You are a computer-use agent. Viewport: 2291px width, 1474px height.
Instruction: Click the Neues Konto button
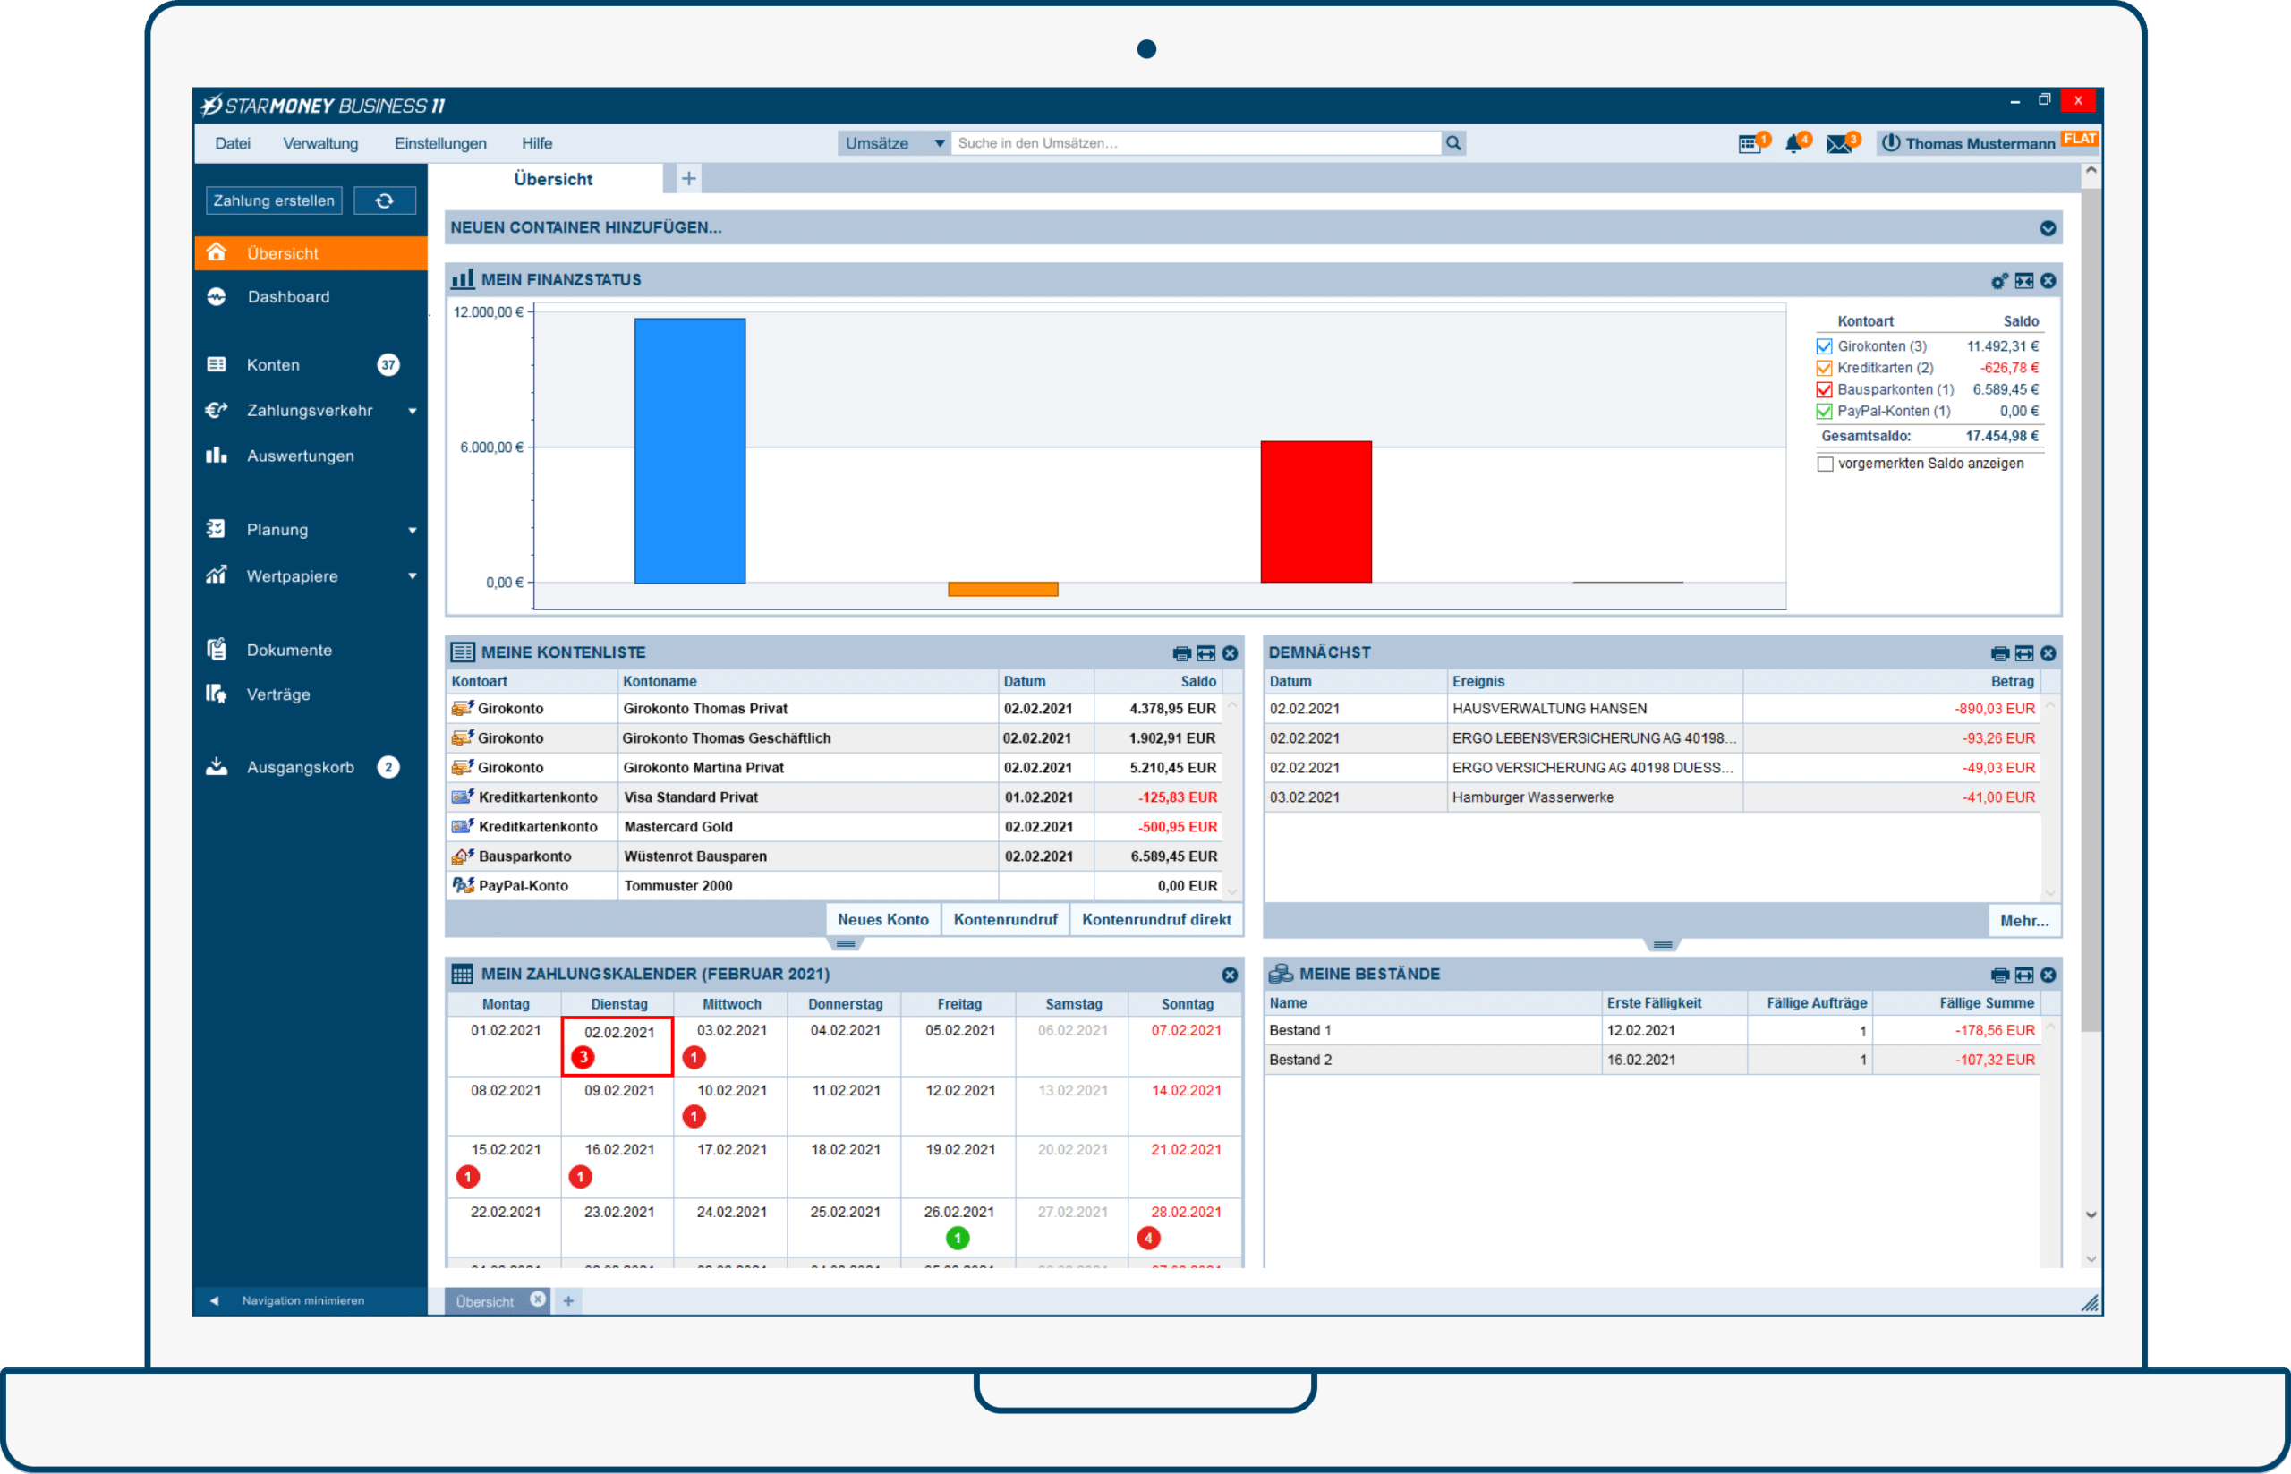click(883, 921)
